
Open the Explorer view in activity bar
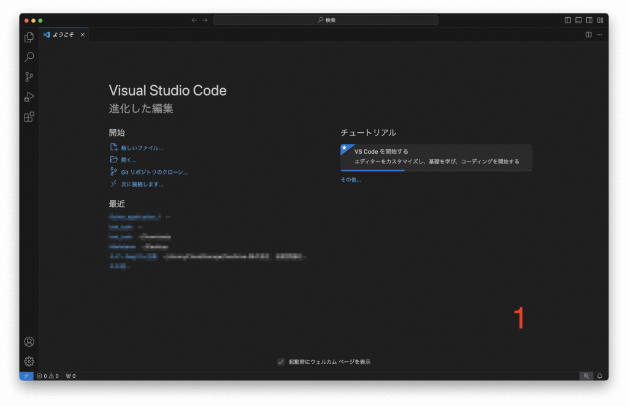click(x=29, y=37)
